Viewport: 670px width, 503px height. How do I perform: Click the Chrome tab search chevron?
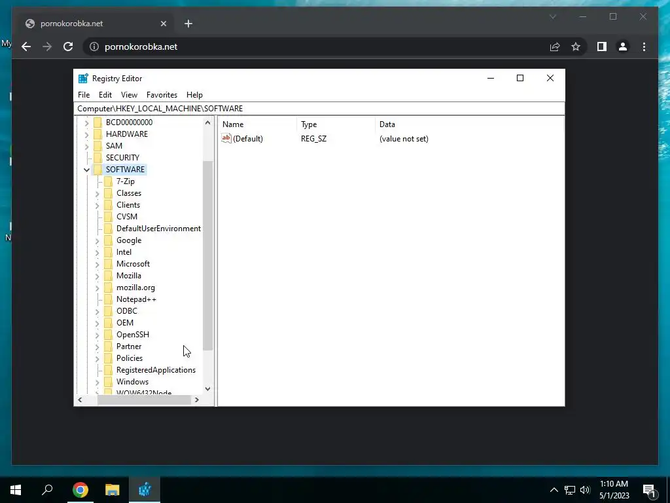coord(552,16)
